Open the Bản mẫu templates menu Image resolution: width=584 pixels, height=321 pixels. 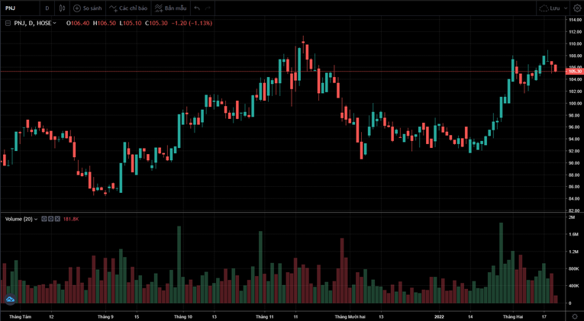(x=170, y=8)
